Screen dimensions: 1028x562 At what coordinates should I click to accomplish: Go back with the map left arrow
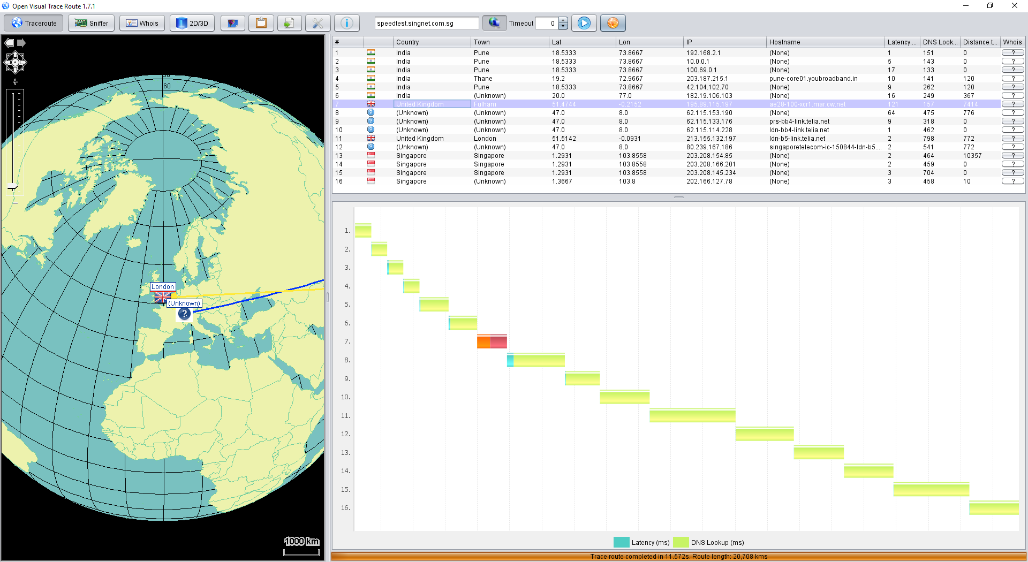[x=9, y=43]
